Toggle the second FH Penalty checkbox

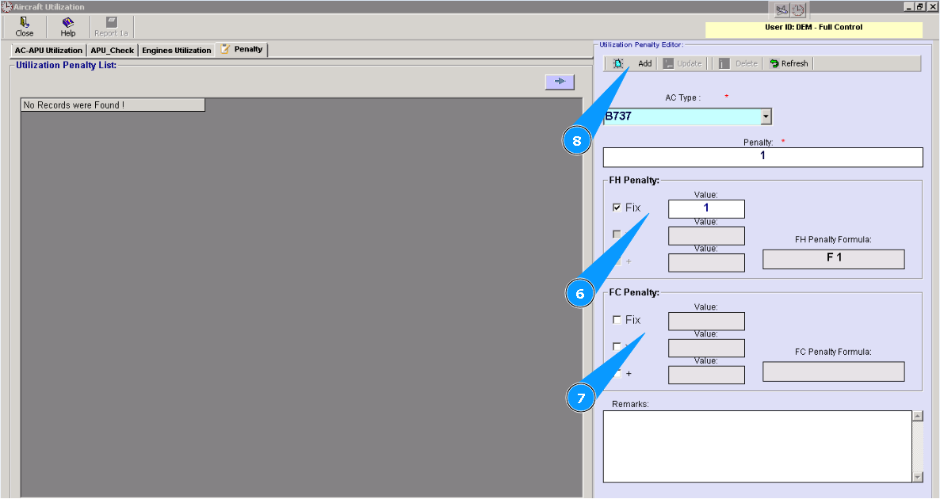[617, 234]
